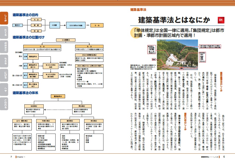Screen dimensions: 235x166
Task: Click the 民法に規定のない近隣住民の権利 header
Action: point(89,66)
